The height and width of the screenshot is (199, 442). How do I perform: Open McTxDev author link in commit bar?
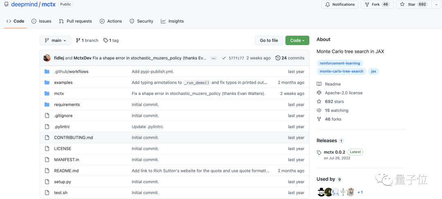click(83, 58)
